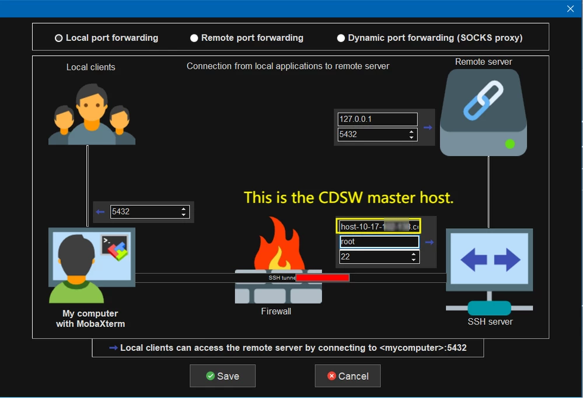Decrease the SSH port 22 value
Viewport: 583px width, 398px height.
pos(413,260)
